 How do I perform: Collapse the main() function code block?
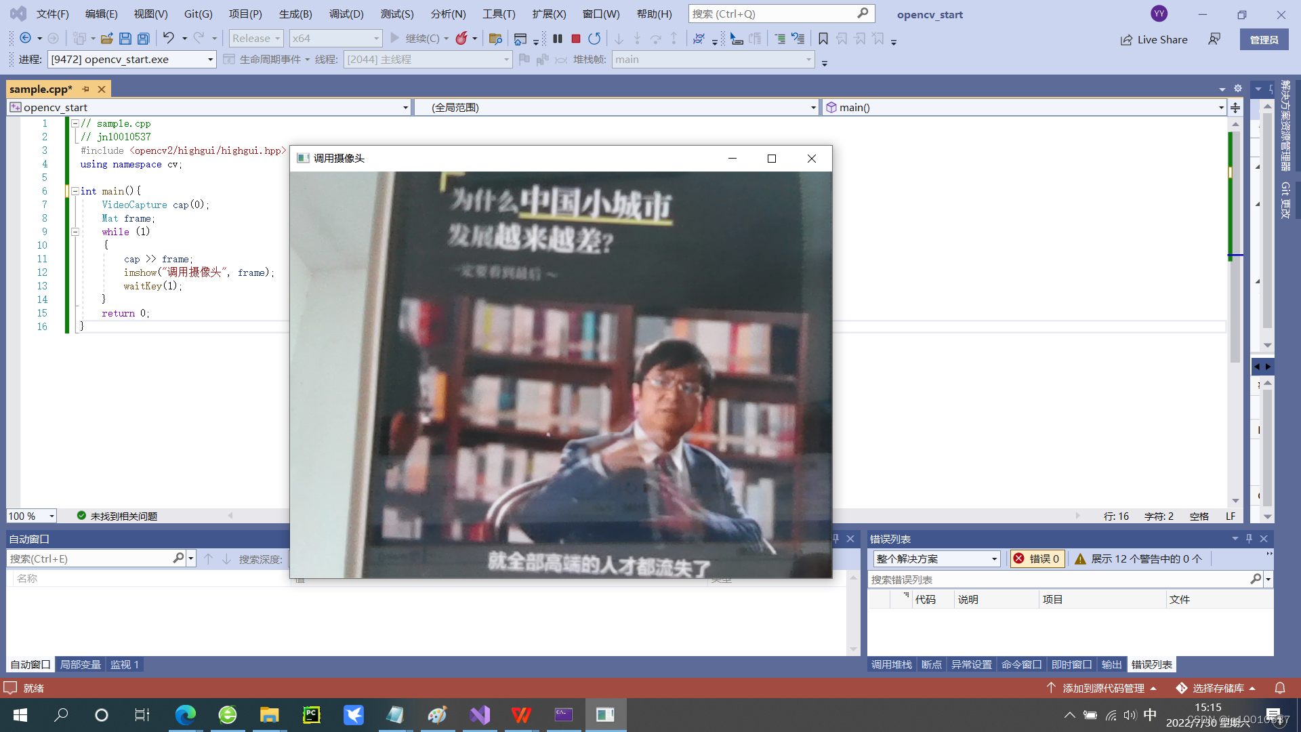pos(75,191)
